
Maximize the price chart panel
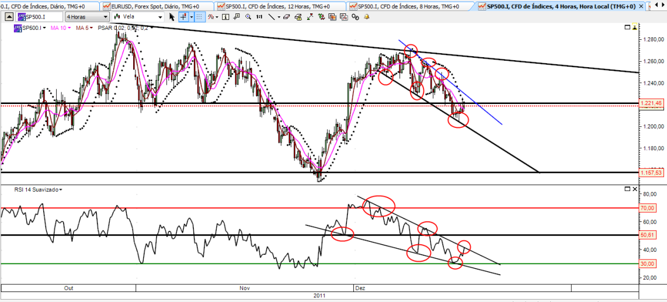627,27
